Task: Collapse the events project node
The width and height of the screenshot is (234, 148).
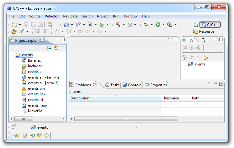Action: coord(12,55)
